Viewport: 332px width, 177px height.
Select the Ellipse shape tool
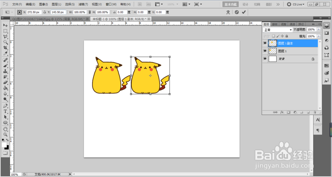5,123
